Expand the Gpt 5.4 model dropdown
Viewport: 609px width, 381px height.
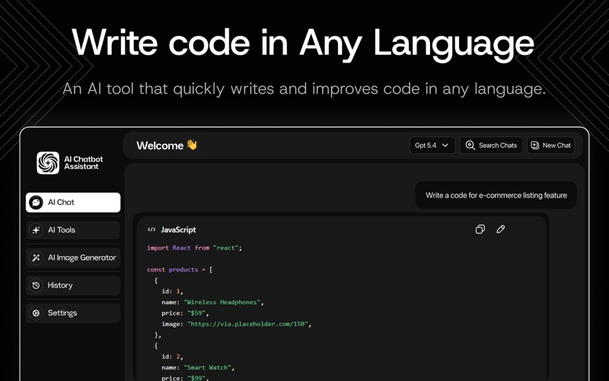point(432,145)
